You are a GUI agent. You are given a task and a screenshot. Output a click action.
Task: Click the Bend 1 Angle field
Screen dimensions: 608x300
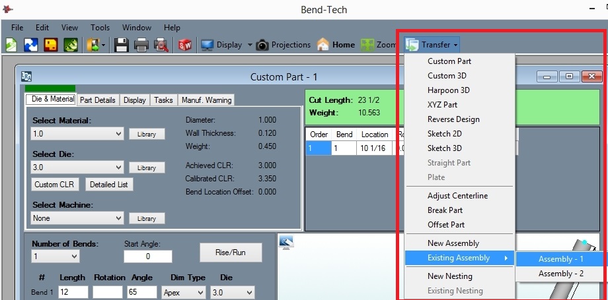(x=142, y=292)
